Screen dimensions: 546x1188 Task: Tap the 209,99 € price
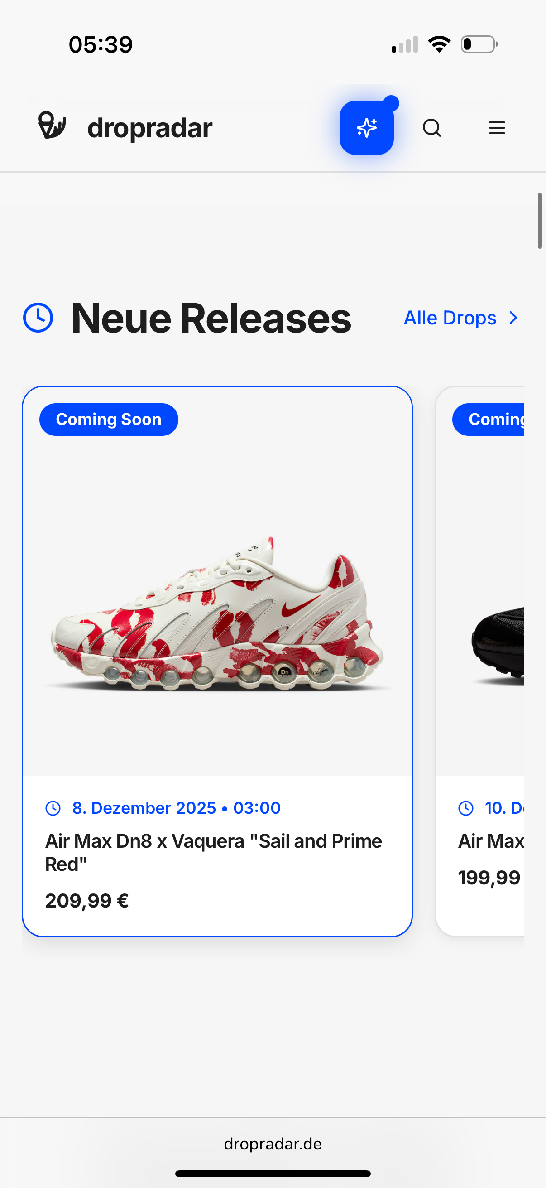(x=87, y=900)
